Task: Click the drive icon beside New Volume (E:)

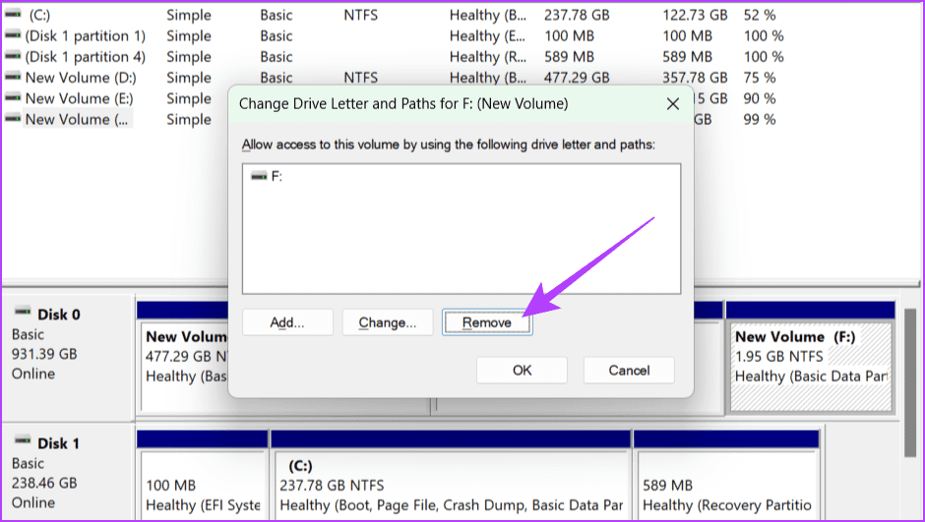Action: coord(13,98)
